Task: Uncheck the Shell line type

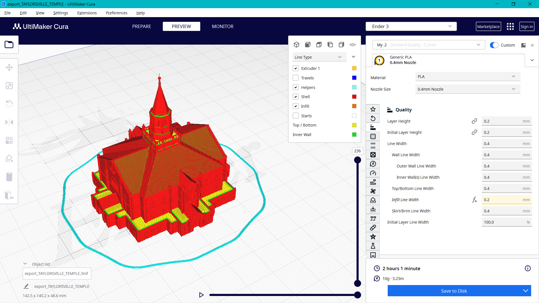Action: [296, 97]
